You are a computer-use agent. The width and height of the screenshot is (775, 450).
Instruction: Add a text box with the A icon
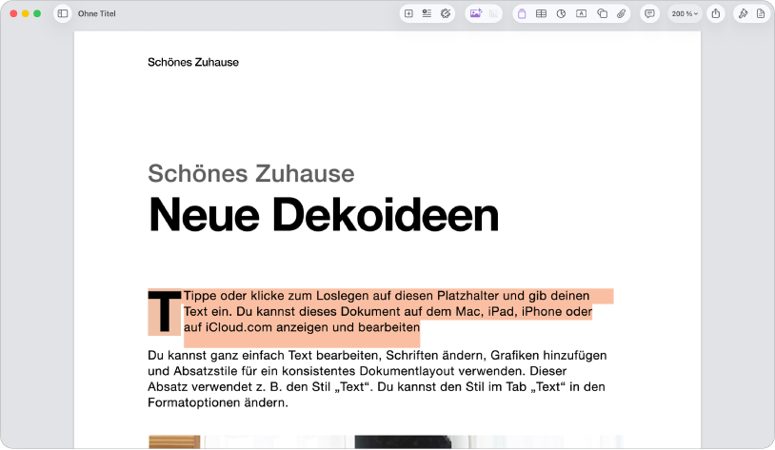pyautogui.click(x=581, y=14)
